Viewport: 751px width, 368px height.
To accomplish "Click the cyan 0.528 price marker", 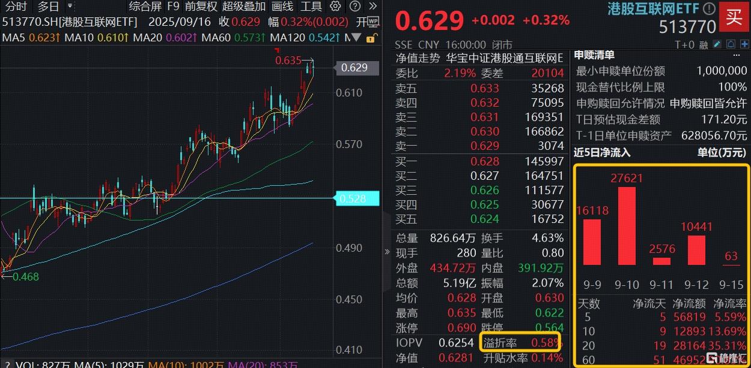I will coord(357,198).
